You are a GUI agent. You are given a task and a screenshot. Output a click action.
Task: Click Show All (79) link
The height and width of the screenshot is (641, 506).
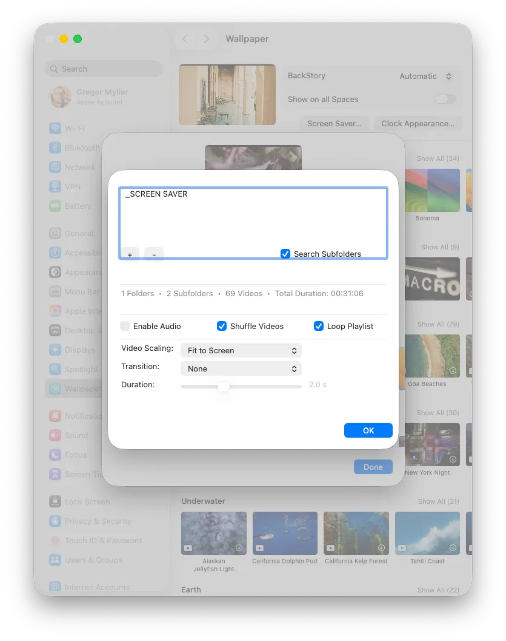[x=438, y=324]
